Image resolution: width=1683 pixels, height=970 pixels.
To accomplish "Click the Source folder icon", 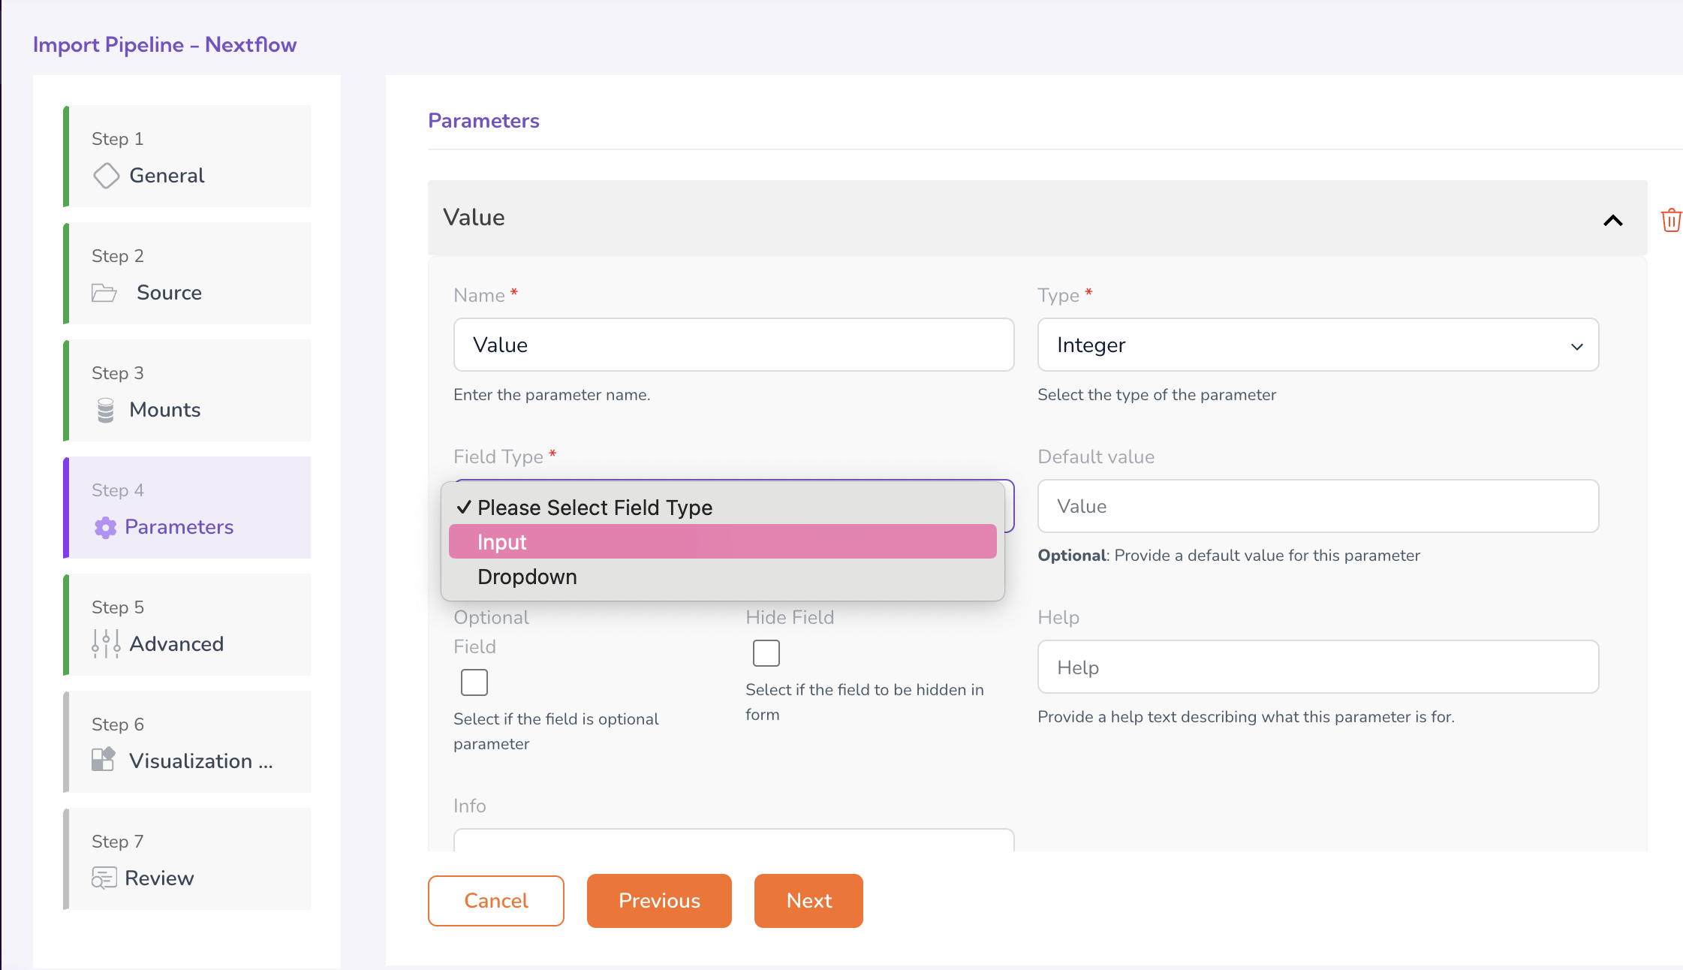I will [104, 293].
